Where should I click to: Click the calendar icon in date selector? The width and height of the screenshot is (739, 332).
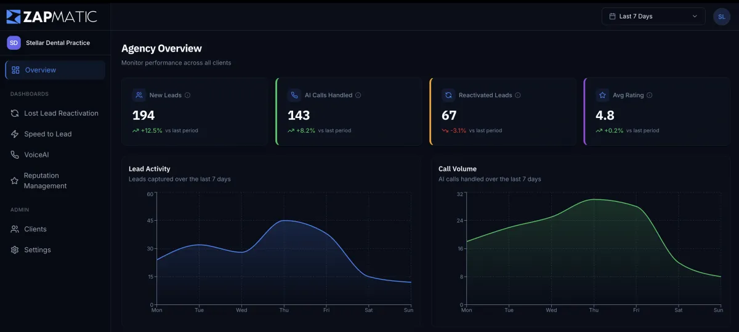click(612, 17)
